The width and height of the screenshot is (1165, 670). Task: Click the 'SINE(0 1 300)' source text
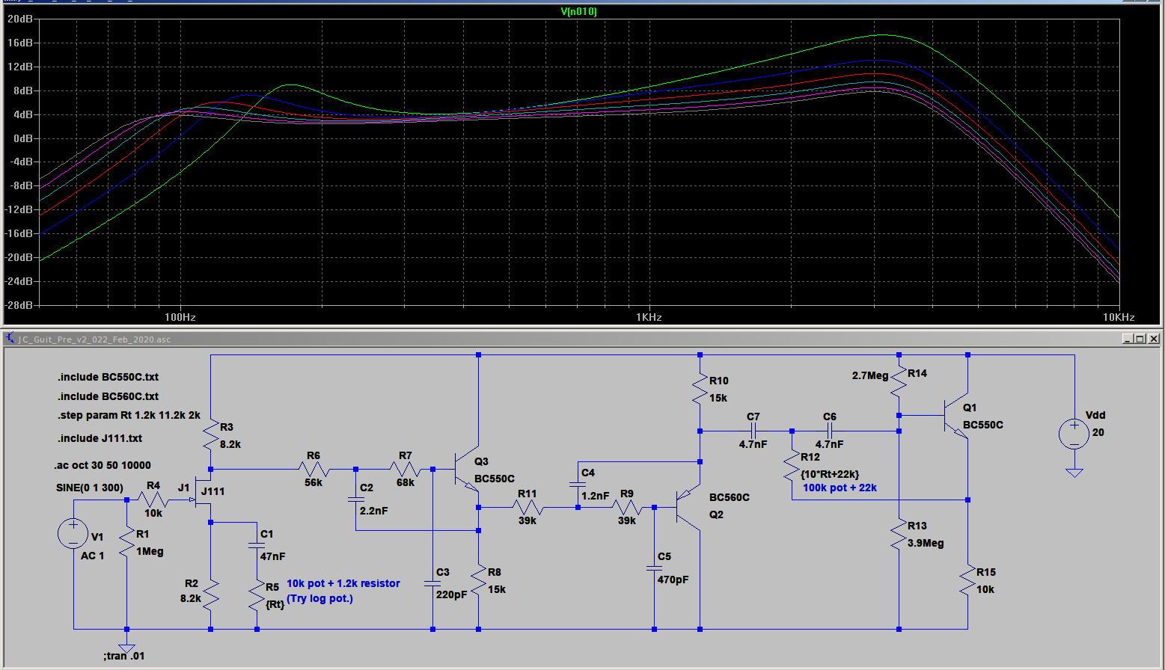click(x=90, y=488)
